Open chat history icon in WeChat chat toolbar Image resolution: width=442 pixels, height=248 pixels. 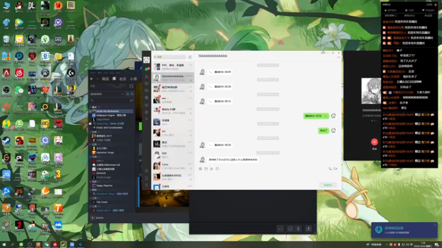coord(217,169)
